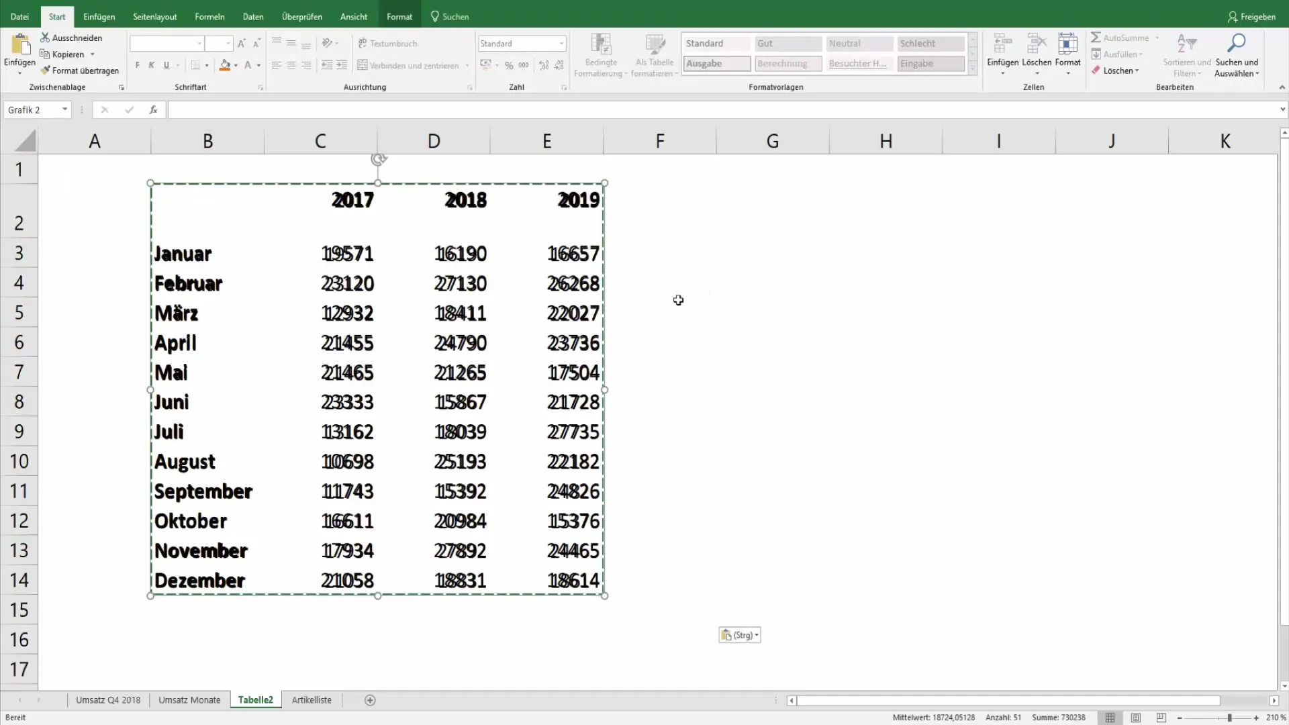The height and width of the screenshot is (725, 1289).
Task: Toggle underline U formatting
Action: click(x=166, y=65)
